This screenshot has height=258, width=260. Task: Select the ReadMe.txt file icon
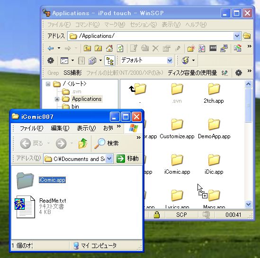[x=25, y=207]
